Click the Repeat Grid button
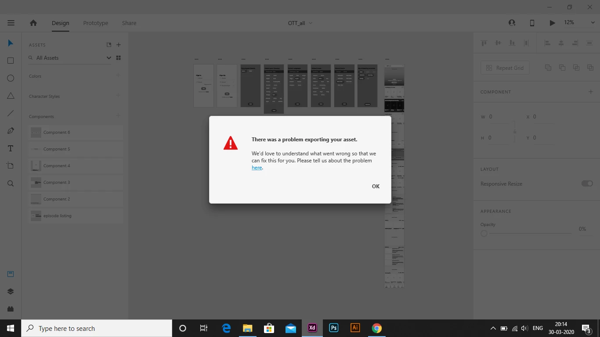 coord(505,68)
